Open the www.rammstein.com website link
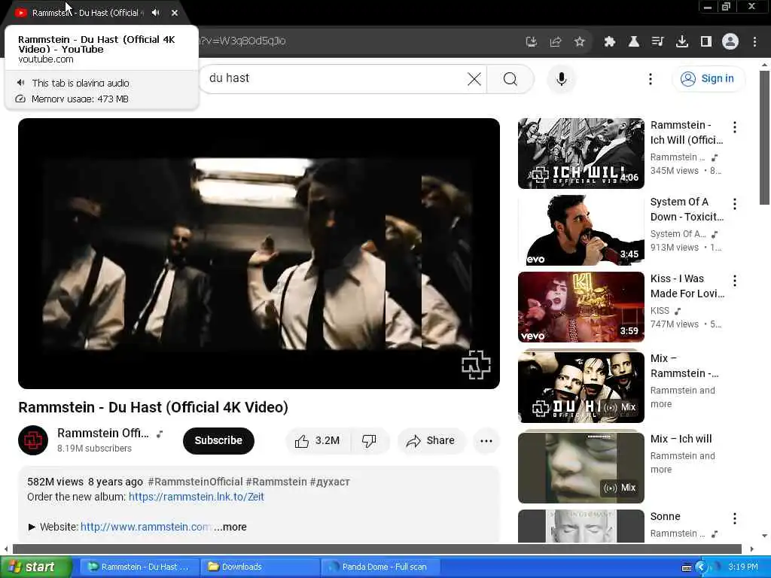 pyautogui.click(x=145, y=527)
